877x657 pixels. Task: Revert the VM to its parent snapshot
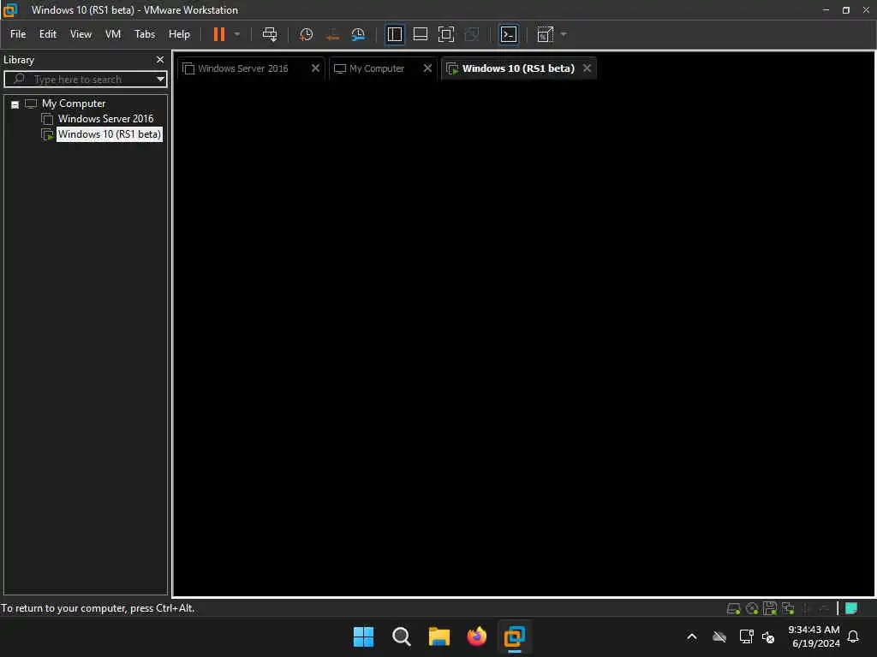tap(332, 34)
